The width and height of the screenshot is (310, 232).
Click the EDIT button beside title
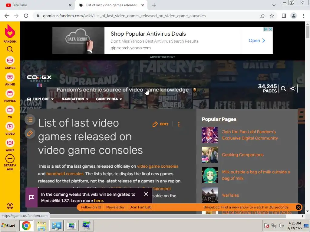[160, 124]
